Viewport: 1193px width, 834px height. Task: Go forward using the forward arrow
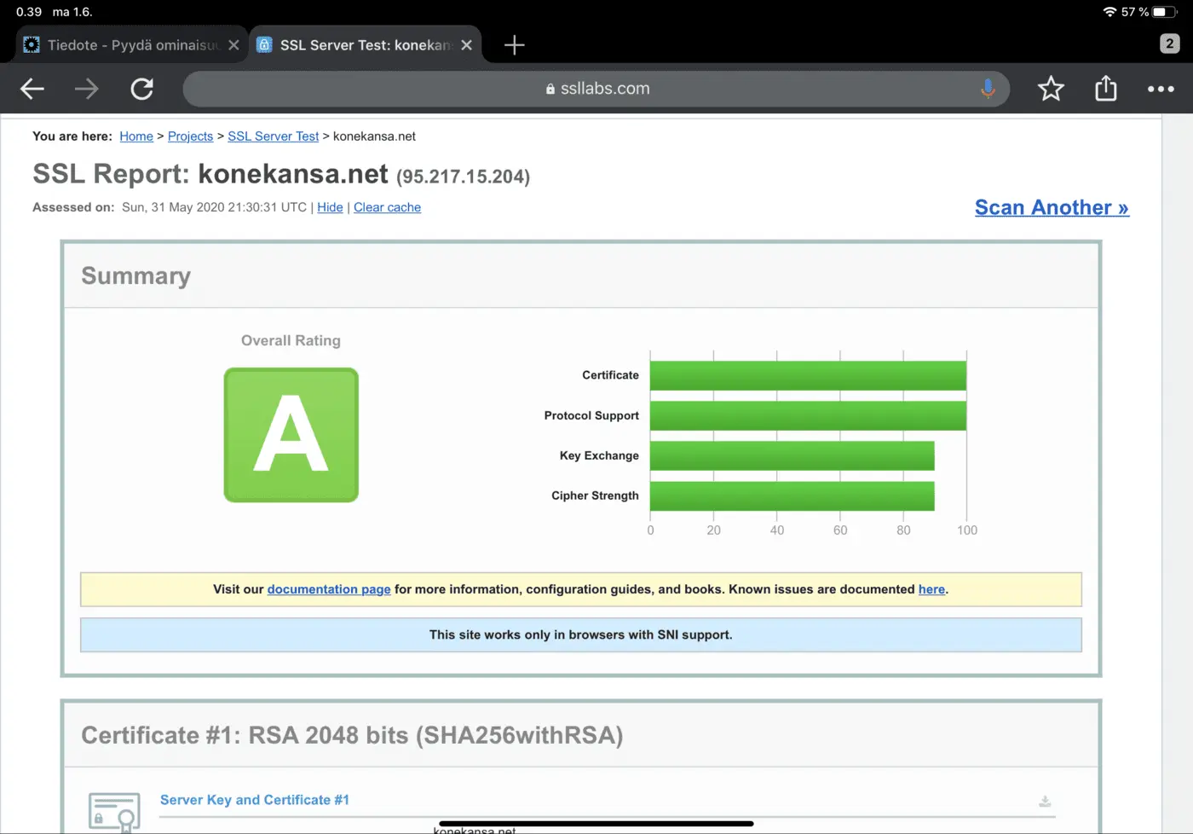(x=87, y=89)
